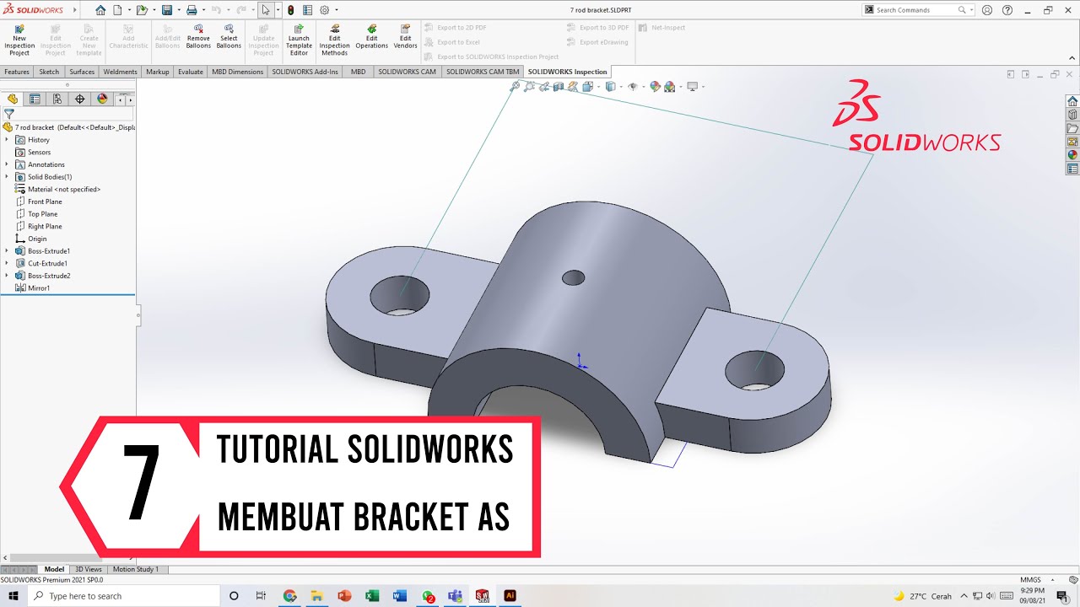Switch to SOLIDWORKS CAM tab
The width and height of the screenshot is (1080, 607).
pyautogui.click(x=407, y=72)
